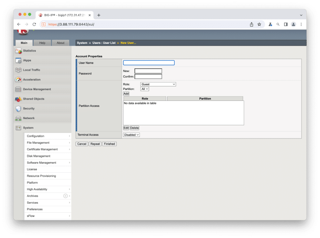Click the Archives plus icon
Screen dimensions: 320x238
click(65, 196)
